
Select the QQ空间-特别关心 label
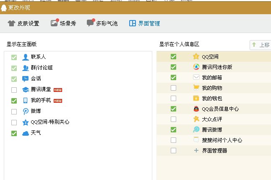pos(50,122)
